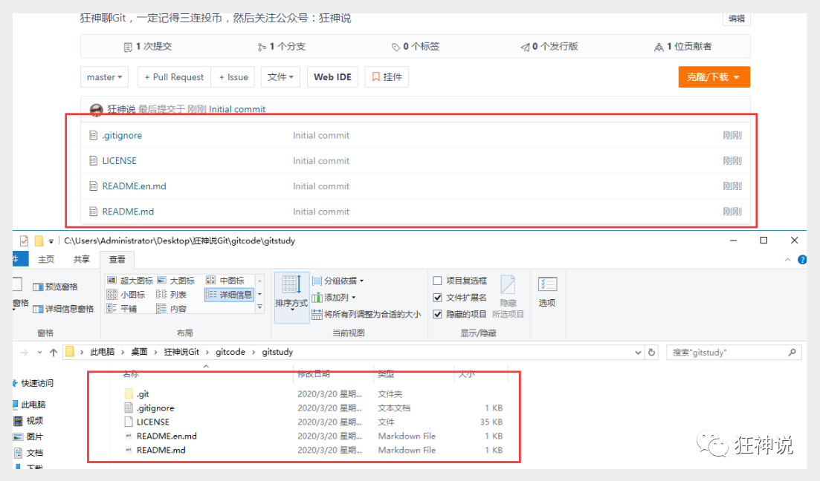Click the up-one-level arrow icon
Viewport: 820px width, 481px height.
54,353
